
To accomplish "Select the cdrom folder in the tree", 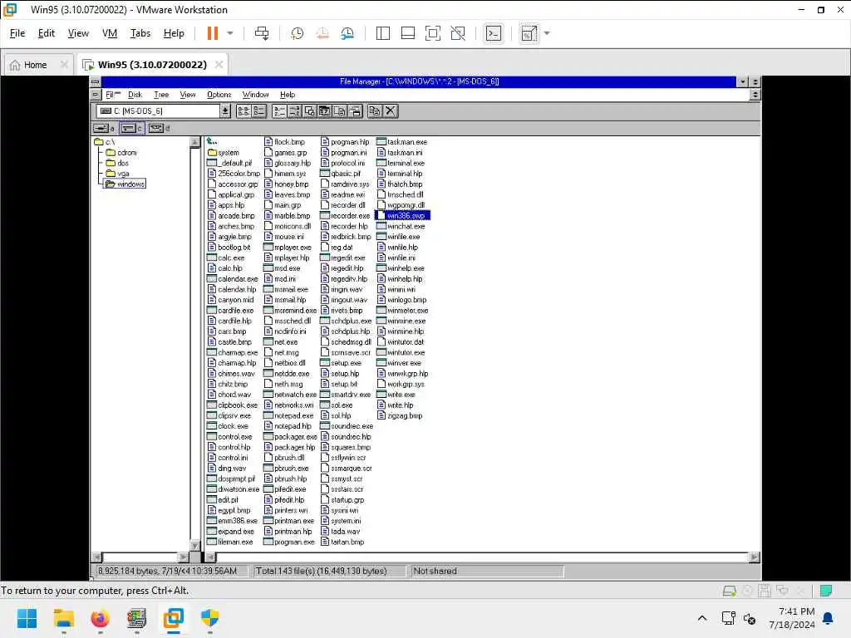I will point(121,153).
